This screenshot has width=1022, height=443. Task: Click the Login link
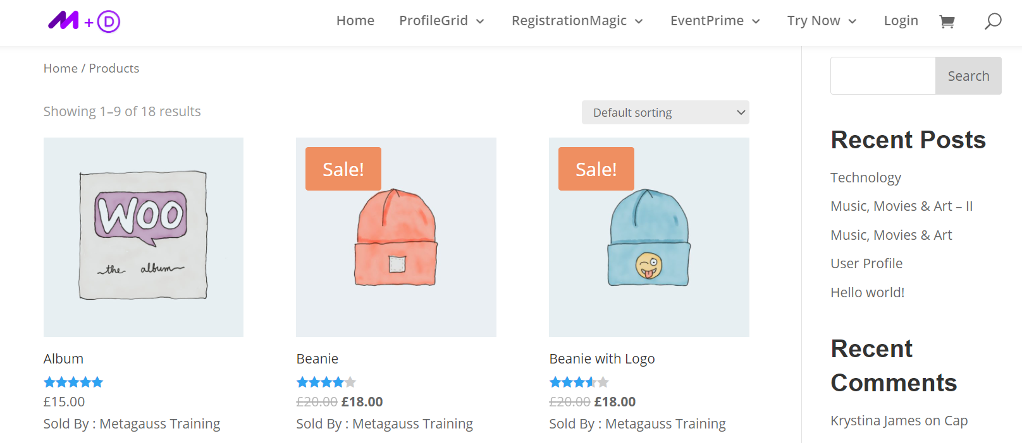click(901, 20)
